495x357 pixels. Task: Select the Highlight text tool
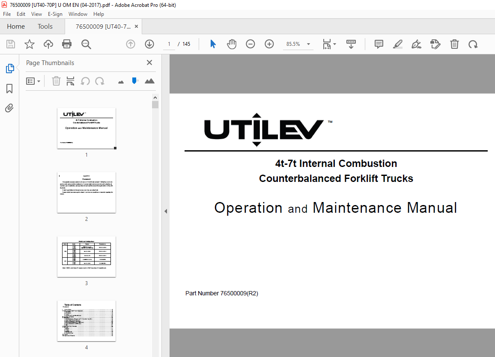pos(398,44)
